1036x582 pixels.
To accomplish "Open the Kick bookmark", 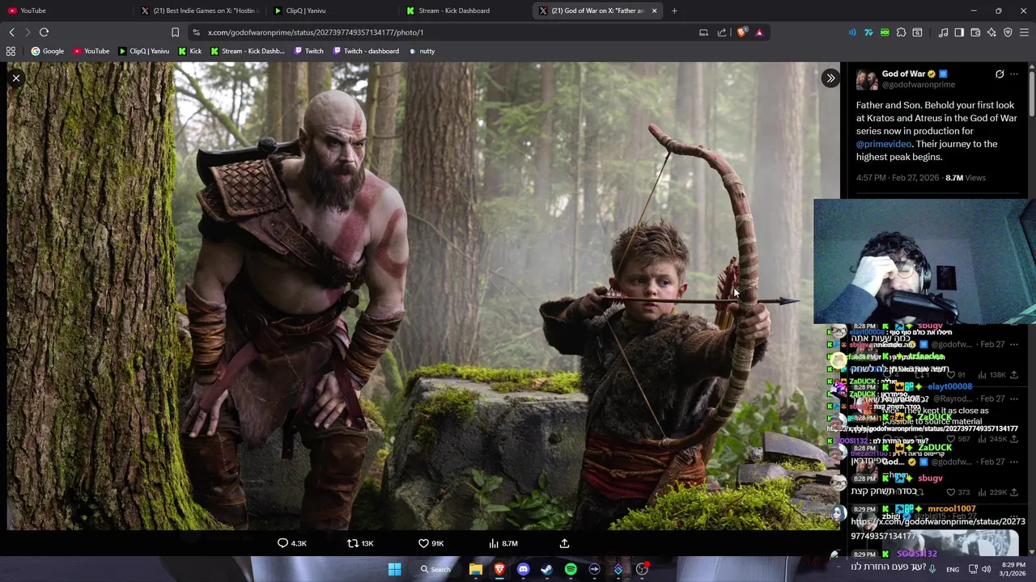I will coord(190,51).
